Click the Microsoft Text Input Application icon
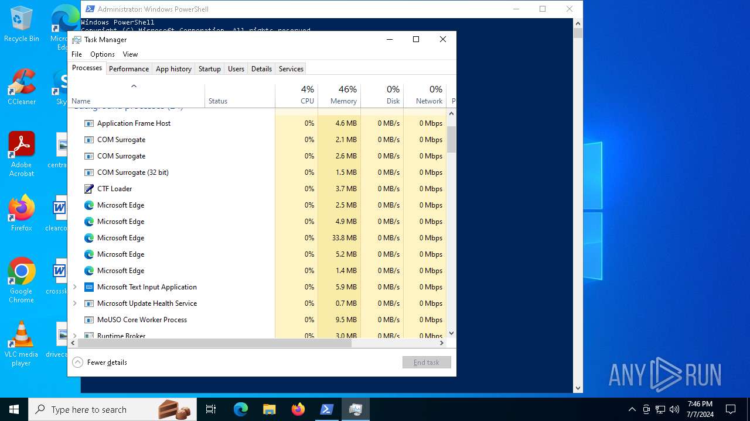The image size is (750, 421). pos(89,287)
